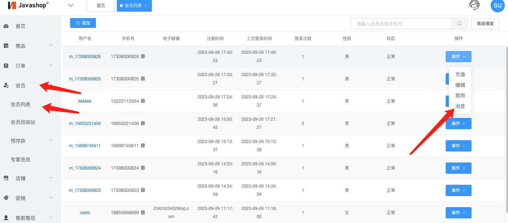Switch to the 首页 tab
This screenshot has height=223, width=508.
tap(101, 6)
